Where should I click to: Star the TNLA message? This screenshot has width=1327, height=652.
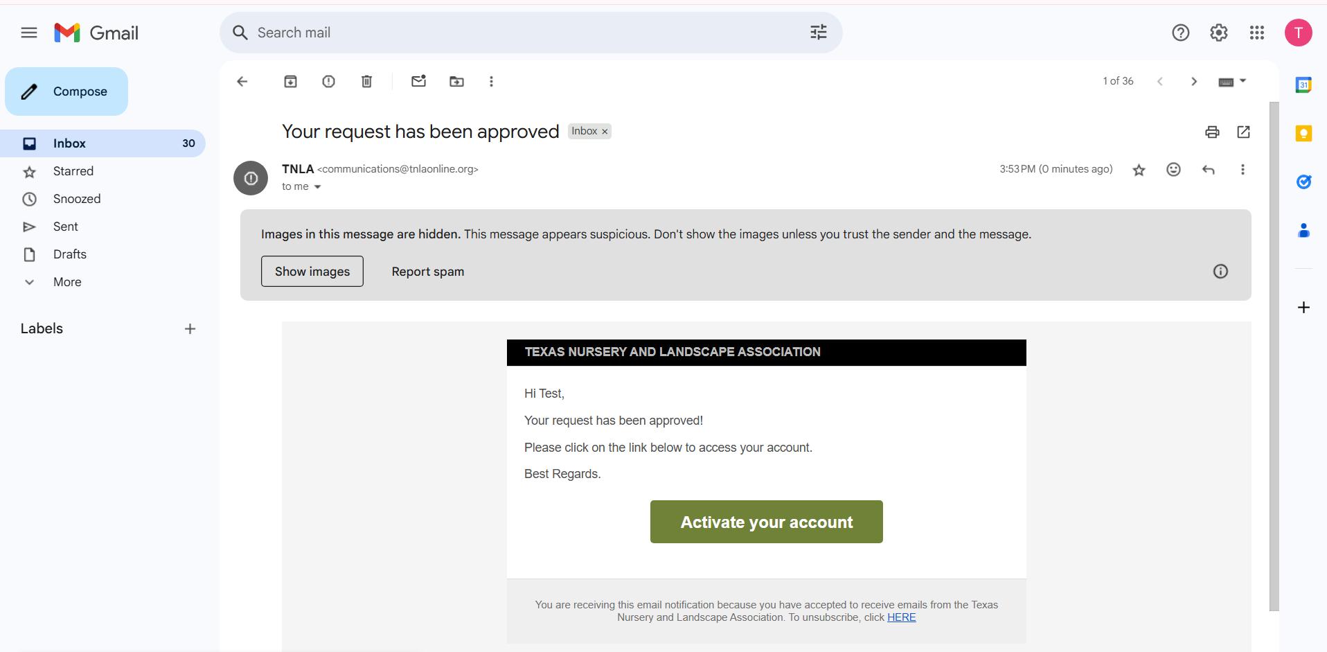(1139, 170)
